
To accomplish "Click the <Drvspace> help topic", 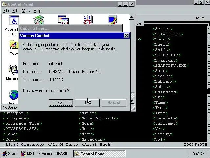I will click(x=16, y=118).
